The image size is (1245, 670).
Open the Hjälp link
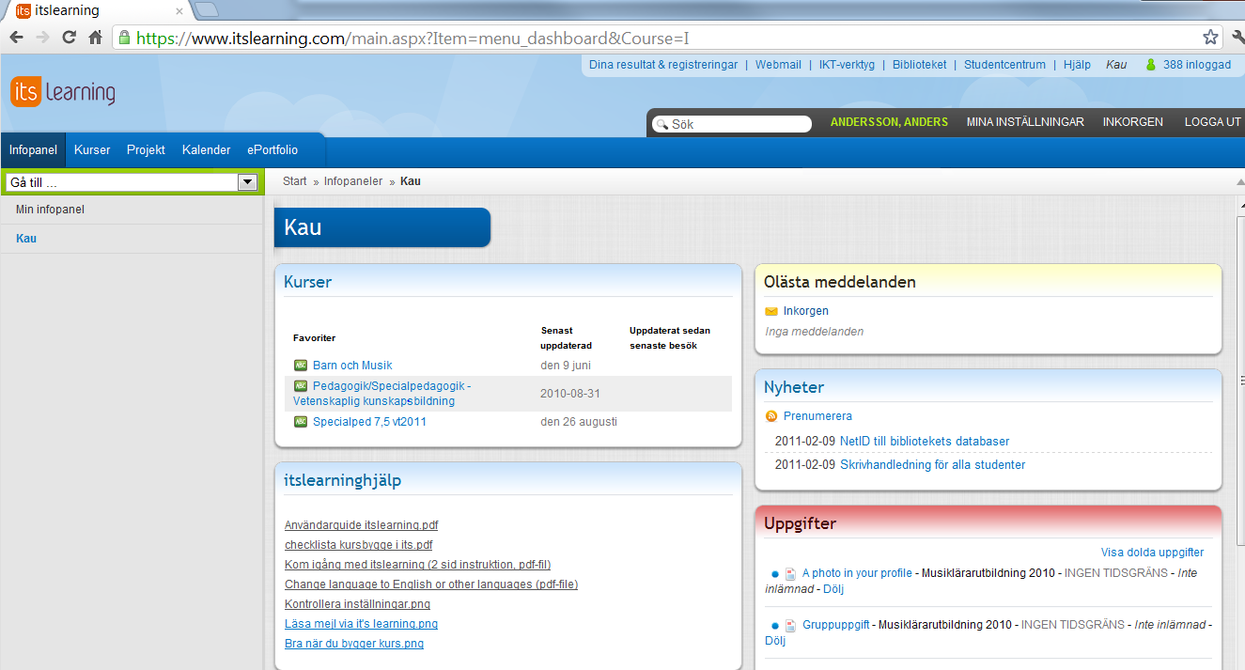point(1077,65)
